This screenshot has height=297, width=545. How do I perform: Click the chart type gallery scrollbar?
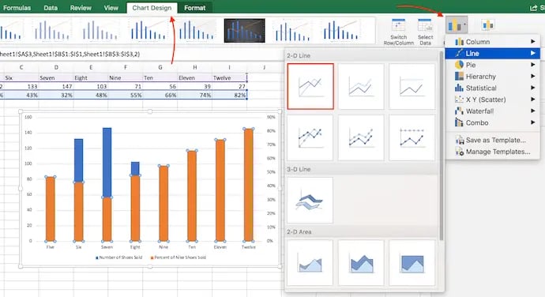(442, 145)
